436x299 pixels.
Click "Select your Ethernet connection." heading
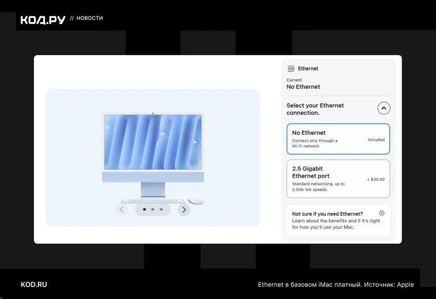pos(315,109)
